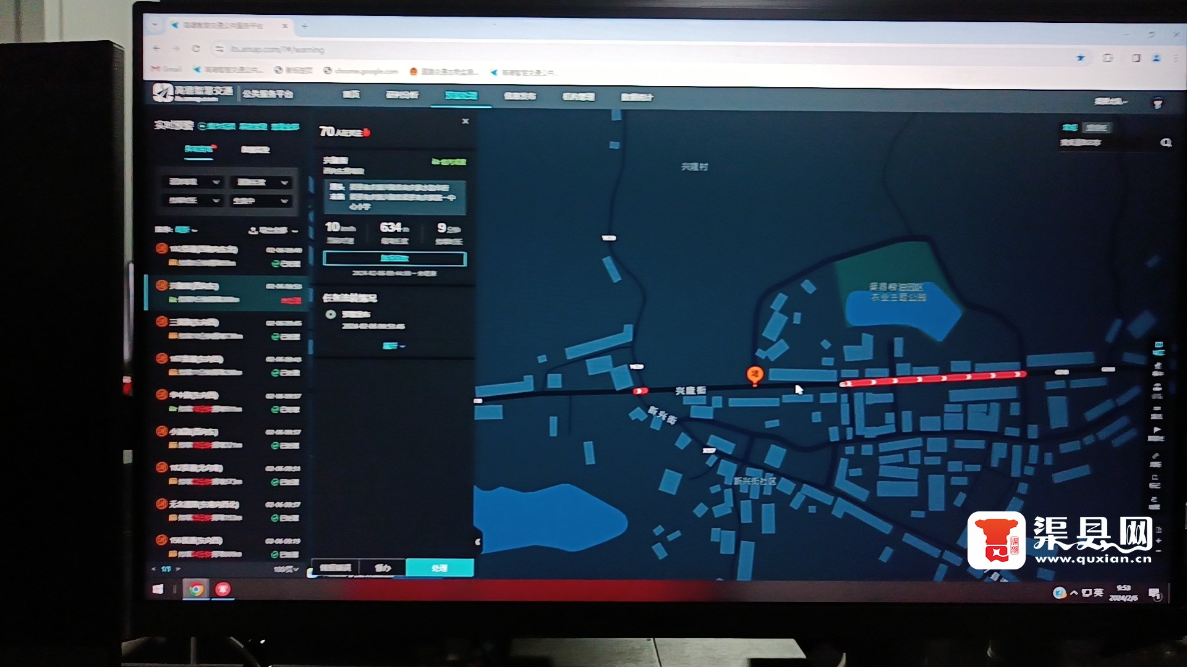Click the 处理 button
Image resolution: width=1187 pixels, height=667 pixels.
[440, 568]
